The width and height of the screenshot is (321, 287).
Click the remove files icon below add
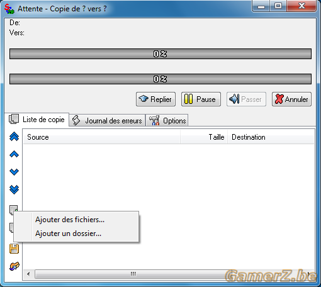pos(11,228)
